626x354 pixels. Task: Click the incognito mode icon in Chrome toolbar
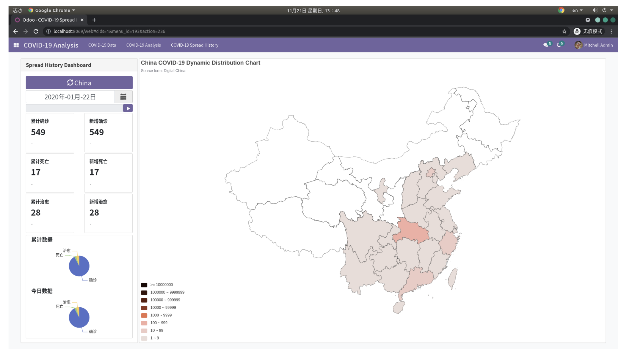tap(577, 31)
